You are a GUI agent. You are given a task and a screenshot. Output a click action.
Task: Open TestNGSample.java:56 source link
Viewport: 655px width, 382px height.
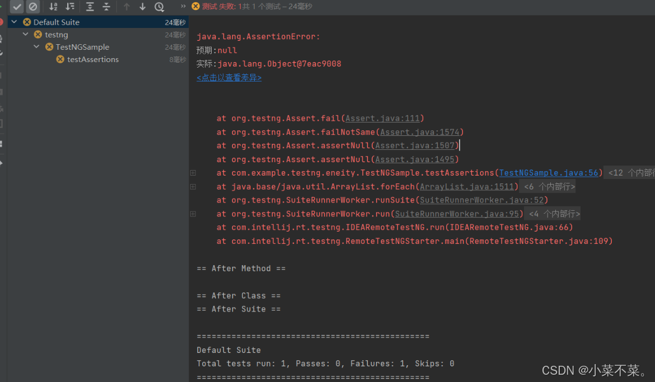click(549, 173)
